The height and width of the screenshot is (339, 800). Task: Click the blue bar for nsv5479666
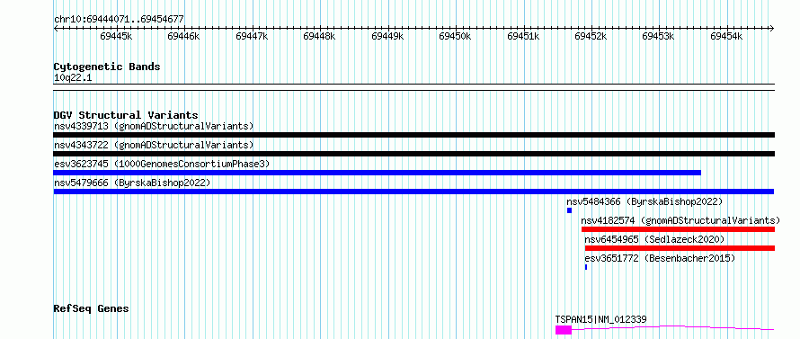(x=413, y=192)
